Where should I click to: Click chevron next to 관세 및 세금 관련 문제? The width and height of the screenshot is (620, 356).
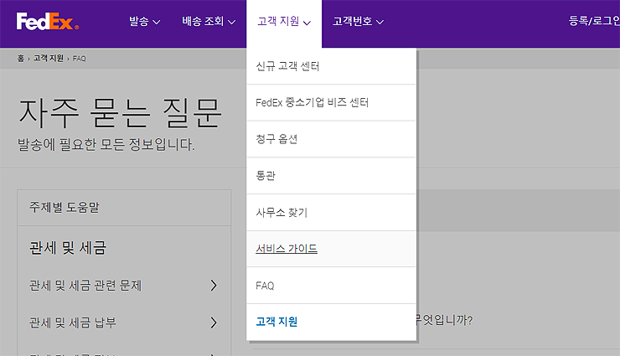(214, 286)
